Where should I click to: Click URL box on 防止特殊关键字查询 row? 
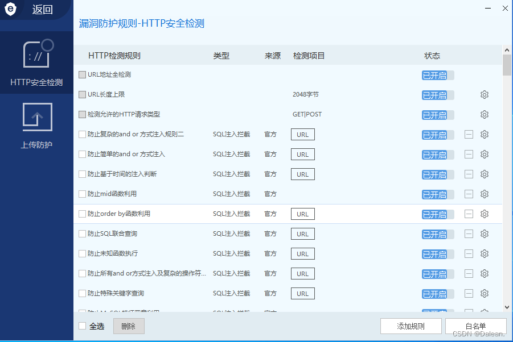pyautogui.click(x=302, y=294)
